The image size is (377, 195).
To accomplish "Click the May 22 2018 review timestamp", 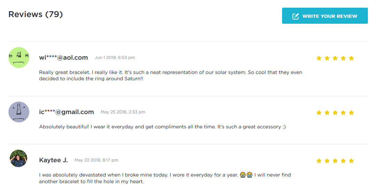I will pos(96,160).
